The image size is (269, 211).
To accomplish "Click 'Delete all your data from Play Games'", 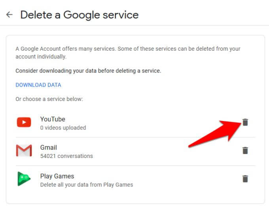I will pyautogui.click(x=87, y=184).
